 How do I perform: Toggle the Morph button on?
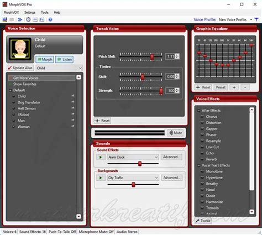tap(45, 59)
